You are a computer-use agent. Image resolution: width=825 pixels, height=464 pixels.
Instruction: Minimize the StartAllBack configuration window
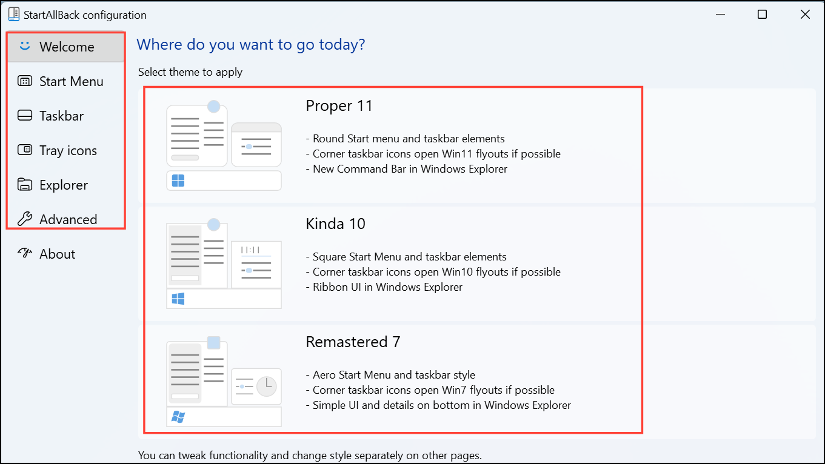[x=721, y=15]
